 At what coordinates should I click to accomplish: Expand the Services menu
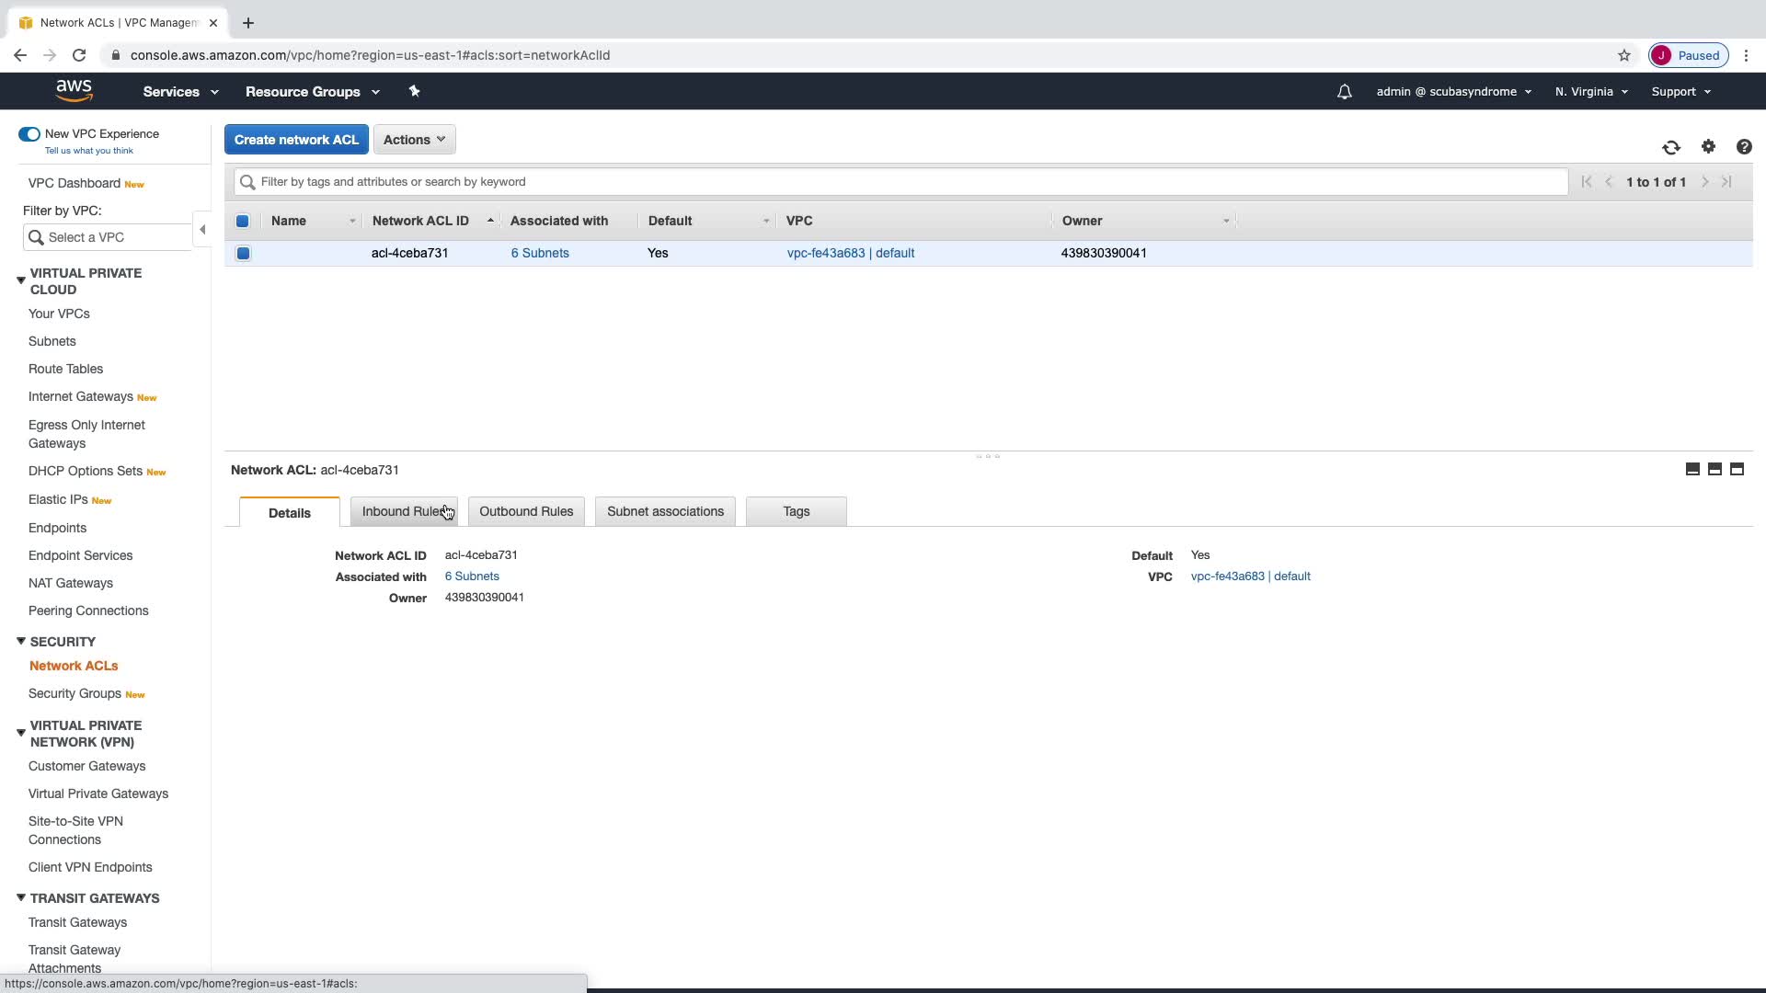pos(180,92)
